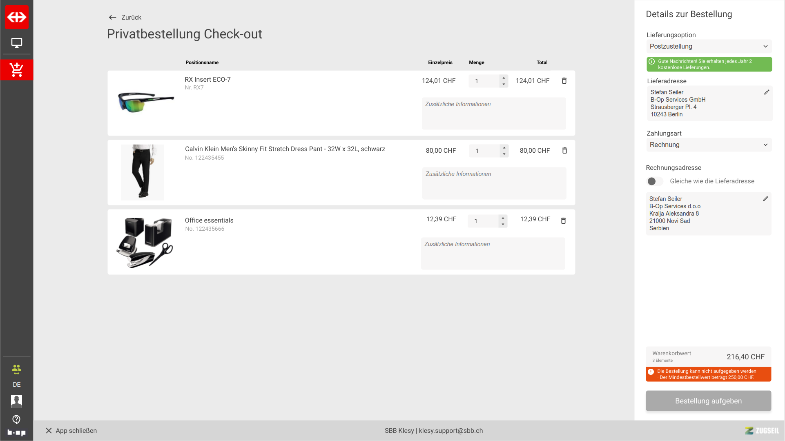Image resolution: width=785 pixels, height=441 pixels.
Task: Delete the RX Insert ECO-7 item
Action: click(x=564, y=81)
